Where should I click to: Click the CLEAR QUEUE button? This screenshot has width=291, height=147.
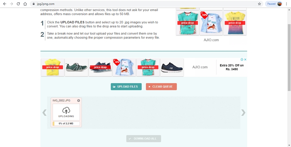tap(161, 87)
